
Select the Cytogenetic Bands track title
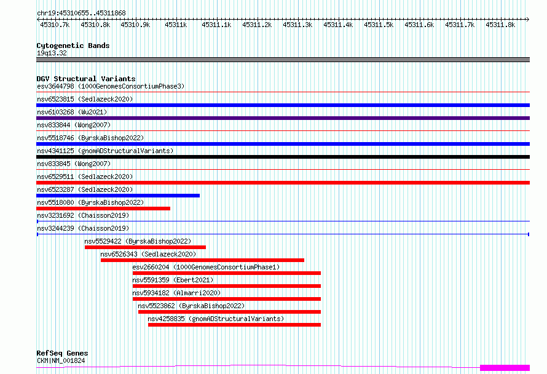pos(73,46)
